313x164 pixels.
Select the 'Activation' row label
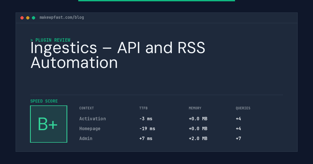pyautogui.click(x=93, y=119)
